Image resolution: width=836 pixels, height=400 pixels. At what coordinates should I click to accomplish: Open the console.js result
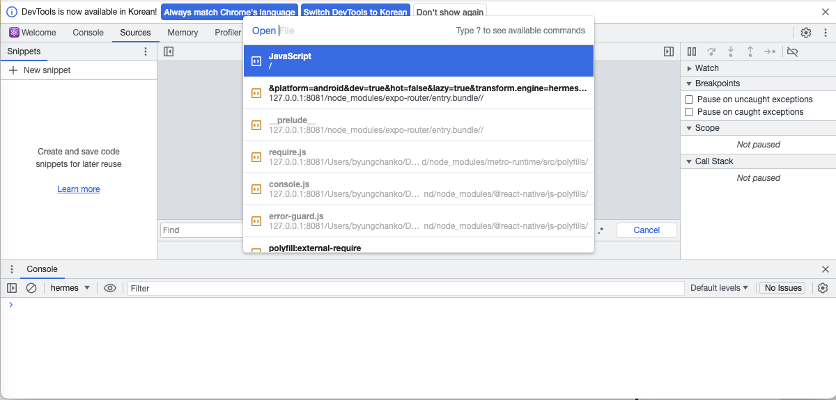(419, 189)
